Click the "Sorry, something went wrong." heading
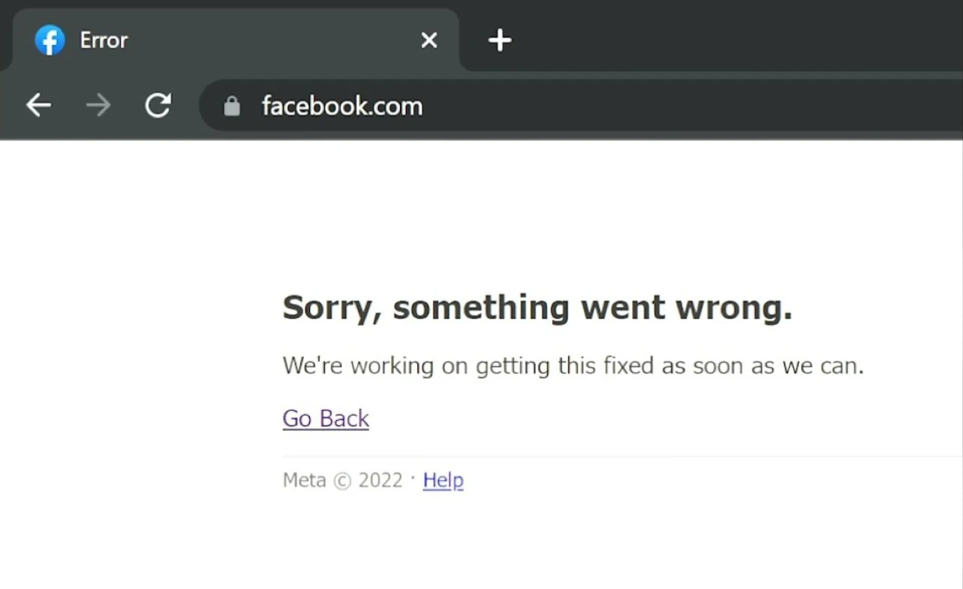This screenshot has height=589, width=963. pyautogui.click(x=537, y=308)
